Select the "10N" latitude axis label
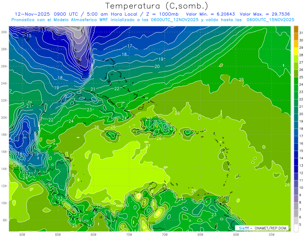 (x=4, y=203)
